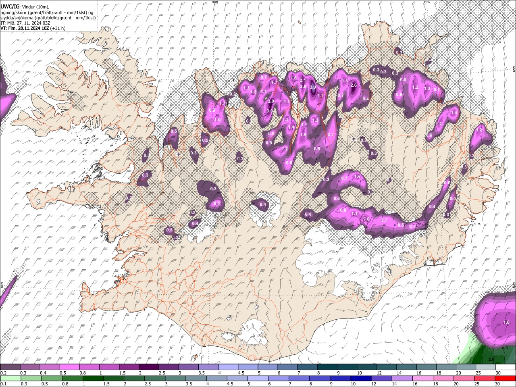Click the 'rigning/skúrir' legend description line
The image size is (516, 387).
[47, 13]
